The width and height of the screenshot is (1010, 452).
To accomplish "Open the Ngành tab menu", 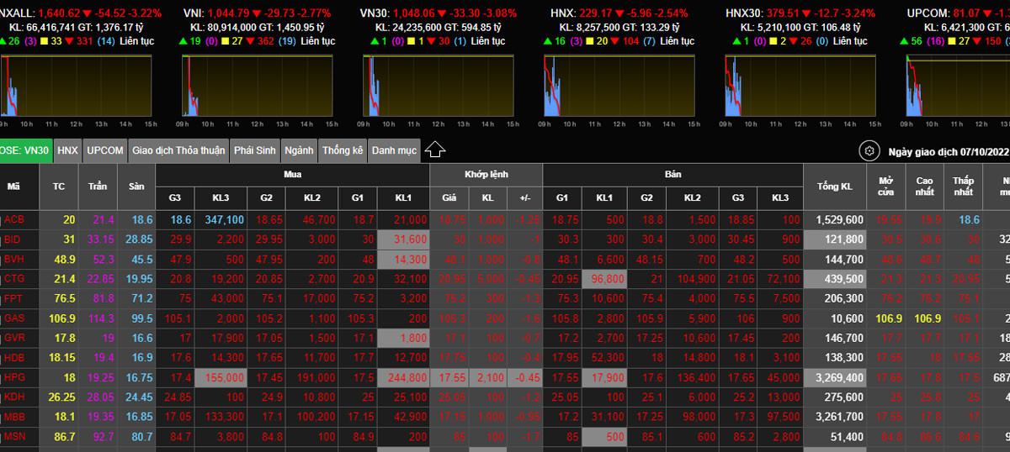I will coord(299,150).
